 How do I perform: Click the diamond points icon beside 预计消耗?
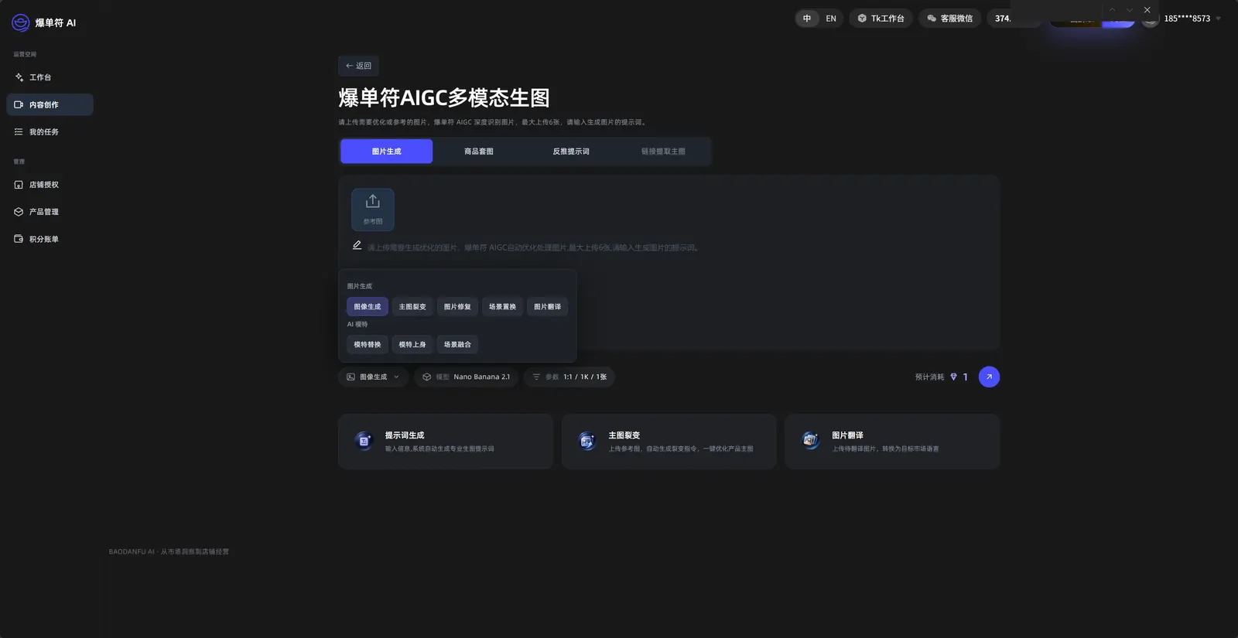953,377
